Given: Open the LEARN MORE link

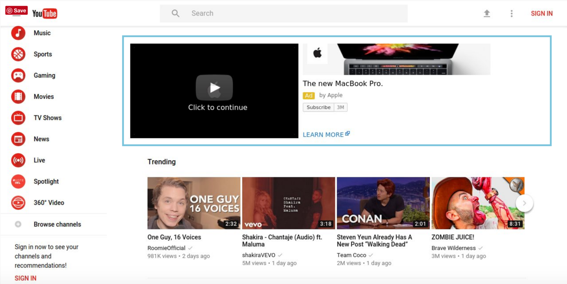Looking at the screenshot, I should 323,135.
